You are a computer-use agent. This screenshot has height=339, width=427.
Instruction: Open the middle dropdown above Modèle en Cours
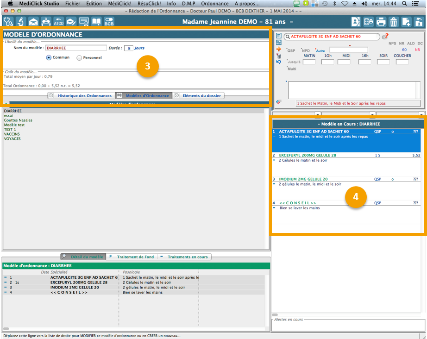[x=372, y=114]
